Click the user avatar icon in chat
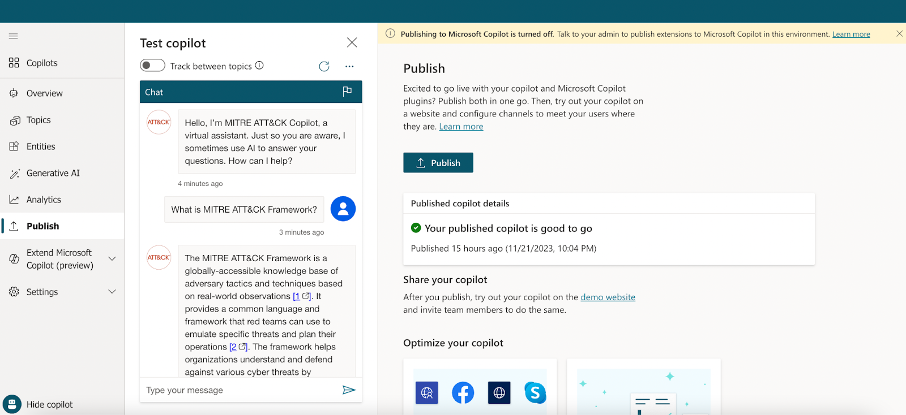 click(x=343, y=209)
